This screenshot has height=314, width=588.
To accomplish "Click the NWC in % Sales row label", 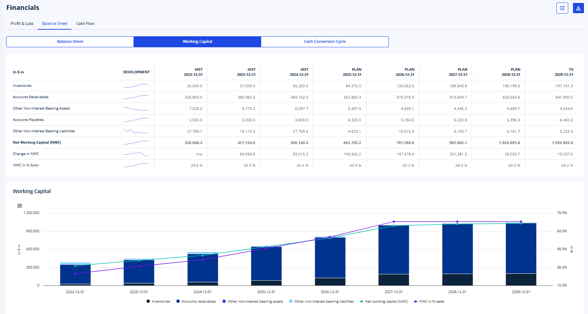I will (26, 165).
